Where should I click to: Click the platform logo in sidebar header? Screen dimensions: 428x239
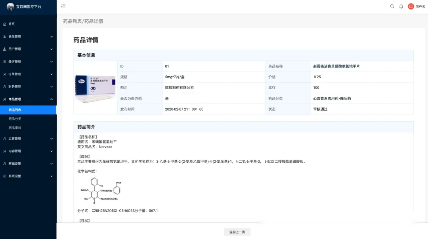[x=10, y=7]
